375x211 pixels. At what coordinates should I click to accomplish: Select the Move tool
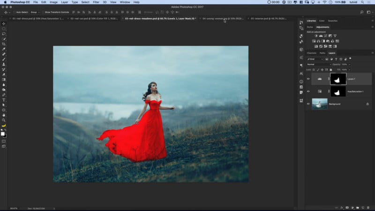click(4, 24)
